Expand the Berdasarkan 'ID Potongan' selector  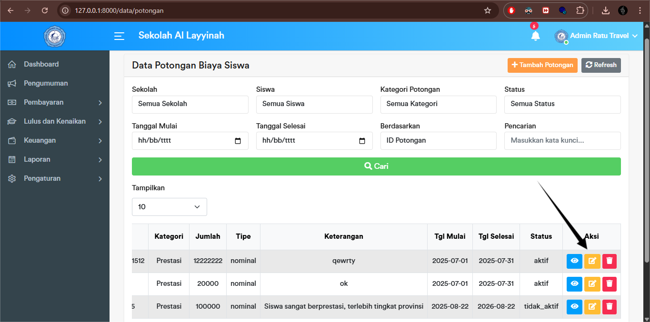[438, 141]
